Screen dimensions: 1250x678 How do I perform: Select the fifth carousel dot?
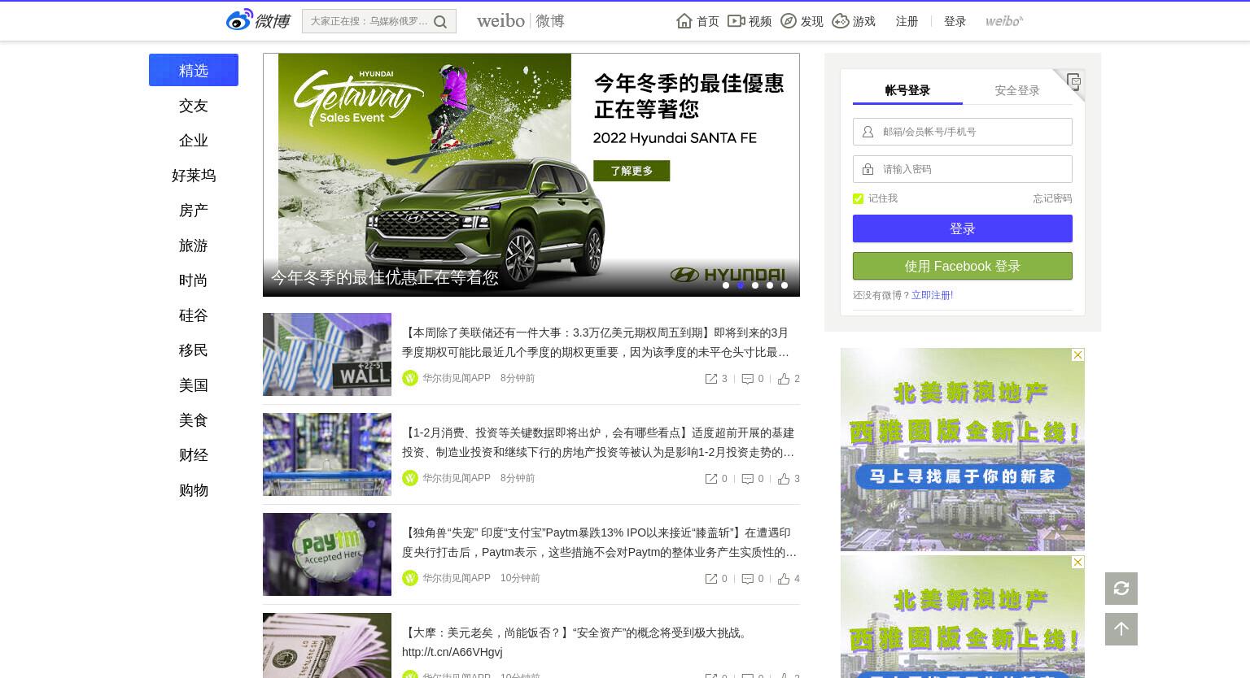click(785, 285)
